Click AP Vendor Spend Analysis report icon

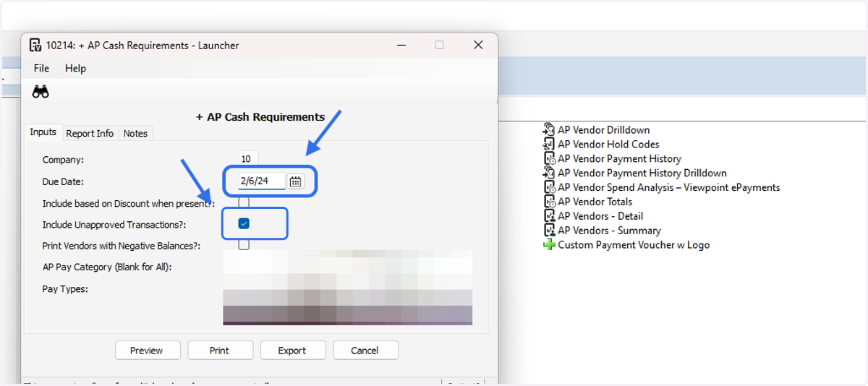[x=548, y=187]
